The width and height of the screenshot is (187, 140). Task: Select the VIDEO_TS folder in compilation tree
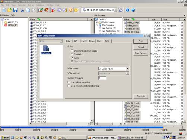(x=13, y=25)
